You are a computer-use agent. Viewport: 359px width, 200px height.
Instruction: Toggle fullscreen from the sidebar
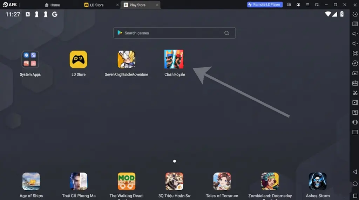coord(355,53)
